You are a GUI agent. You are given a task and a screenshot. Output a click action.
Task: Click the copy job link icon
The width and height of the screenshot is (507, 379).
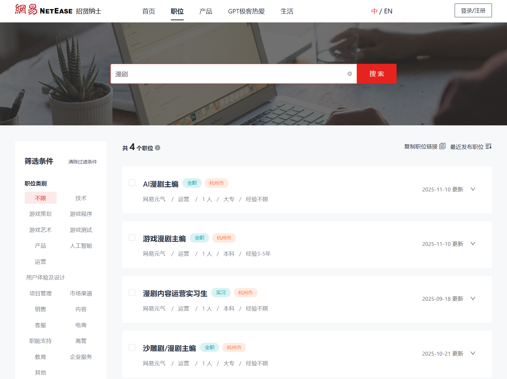pyautogui.click(x=442, y=146)
